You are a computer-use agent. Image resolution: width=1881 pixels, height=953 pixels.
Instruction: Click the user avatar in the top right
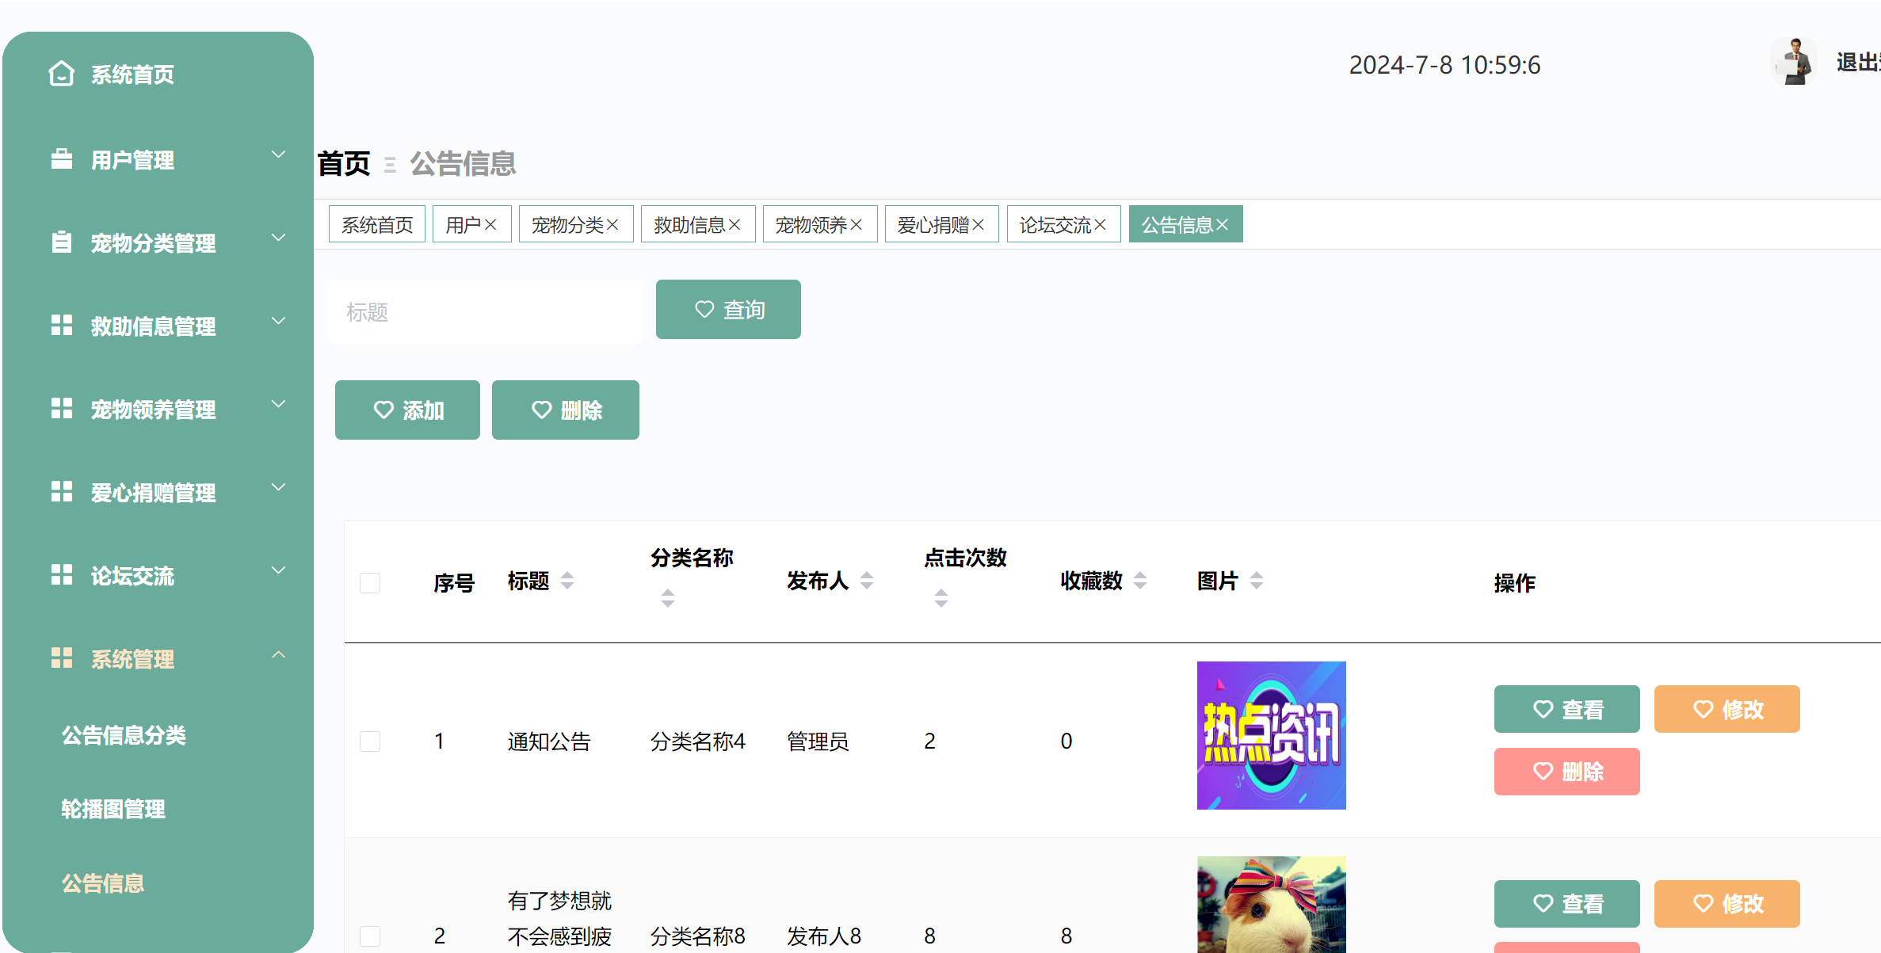[x=1793, y=61]
